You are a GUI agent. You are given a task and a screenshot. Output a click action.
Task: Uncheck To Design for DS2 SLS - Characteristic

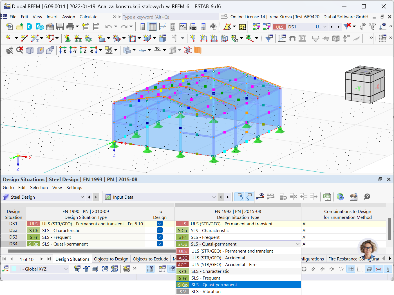tap(160, 230)
